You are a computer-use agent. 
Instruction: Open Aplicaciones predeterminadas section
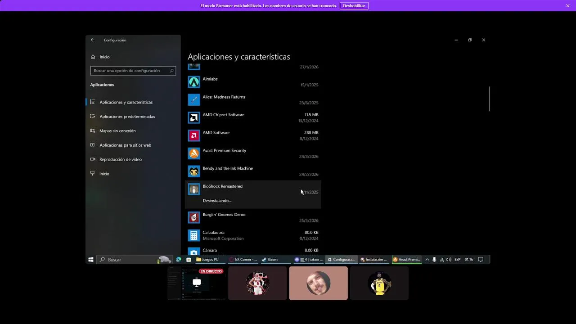coord(127,117)
